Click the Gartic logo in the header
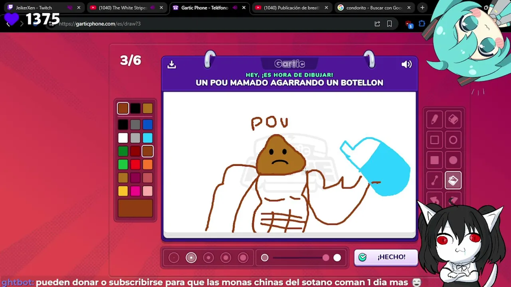Screen dimensions: 511x287 289,64
